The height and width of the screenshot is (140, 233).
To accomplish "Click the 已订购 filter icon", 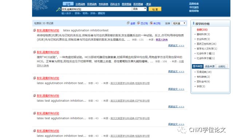I will [138, 23].
